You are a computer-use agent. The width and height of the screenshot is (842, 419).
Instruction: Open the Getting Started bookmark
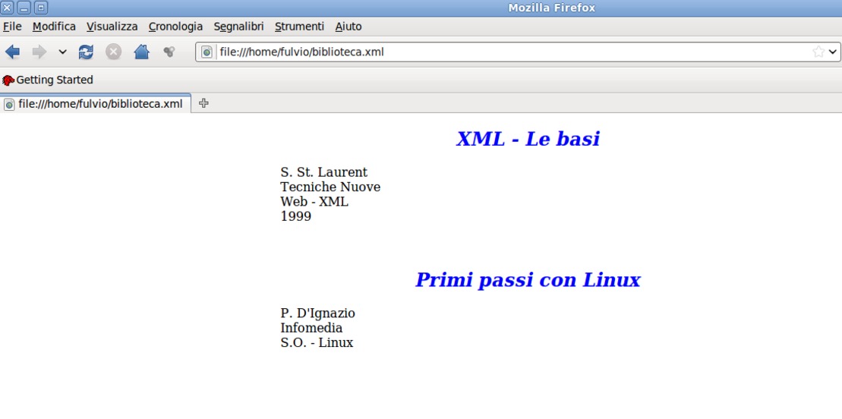pyautogui.click(x=47, y=80)
